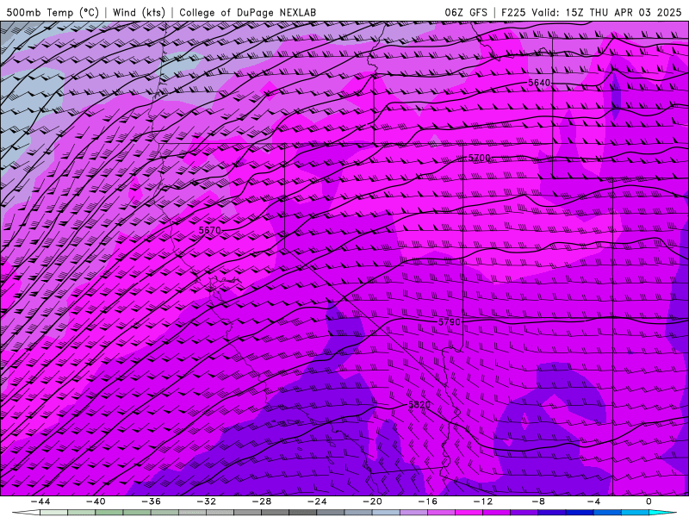Click the 5790 height contour label

pos(450,322)
